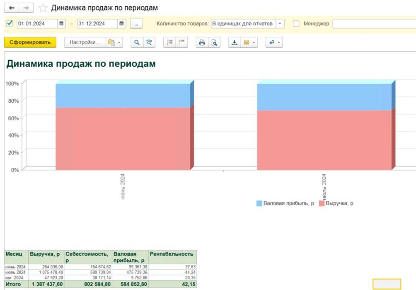Click the save report download icon
The height and width of the screenshot is (290, 416).
tap(235, 42)
